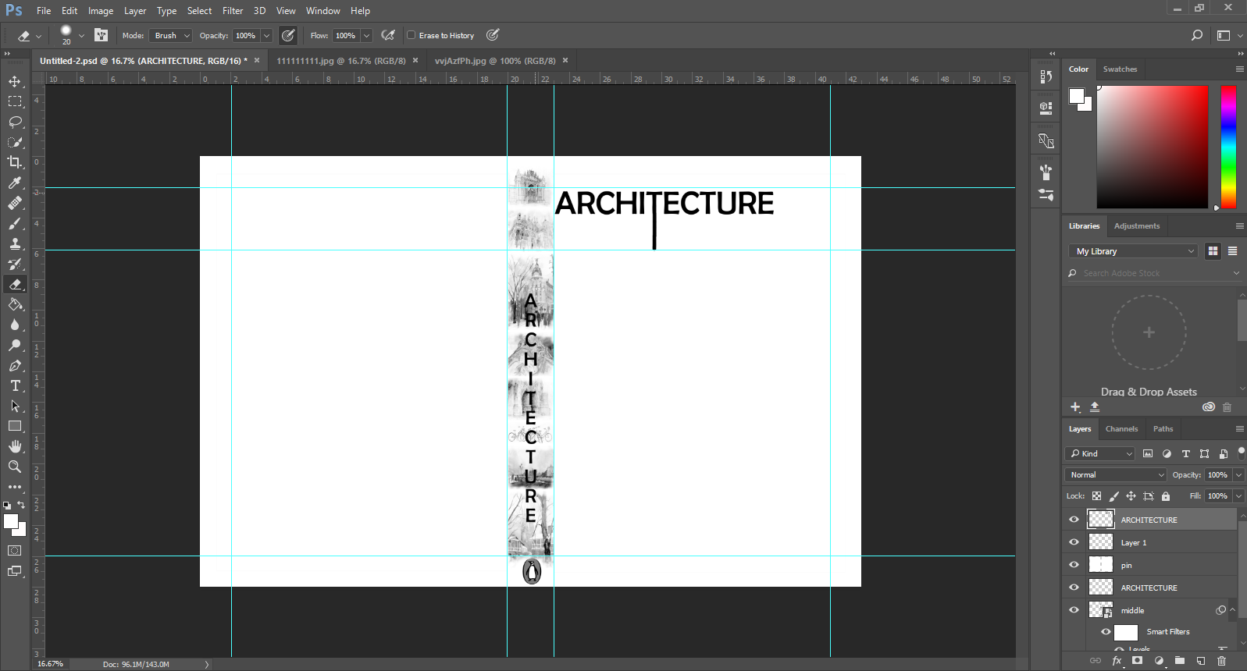This screenshot has height=671, width=1247.
Task: Create a new group folder
Action: pos(1180,661)
